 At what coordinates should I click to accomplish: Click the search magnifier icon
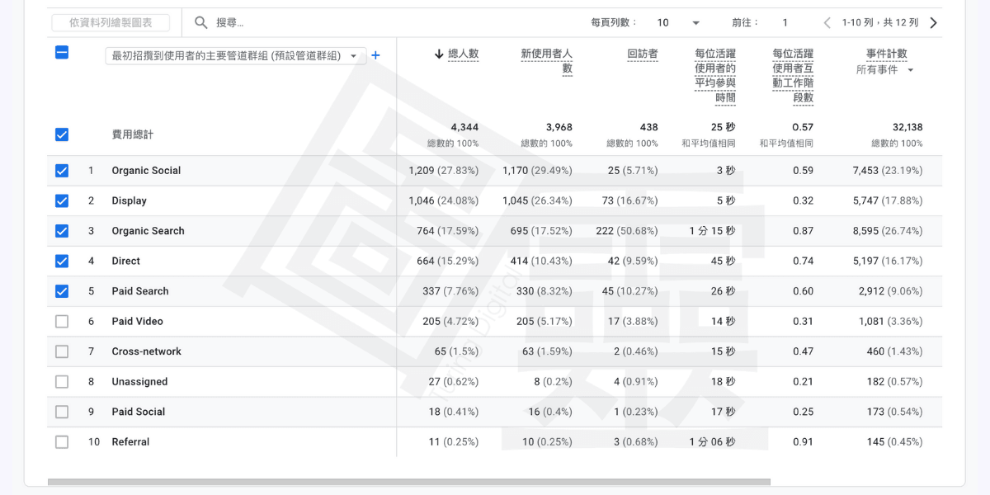coord(200,23)
